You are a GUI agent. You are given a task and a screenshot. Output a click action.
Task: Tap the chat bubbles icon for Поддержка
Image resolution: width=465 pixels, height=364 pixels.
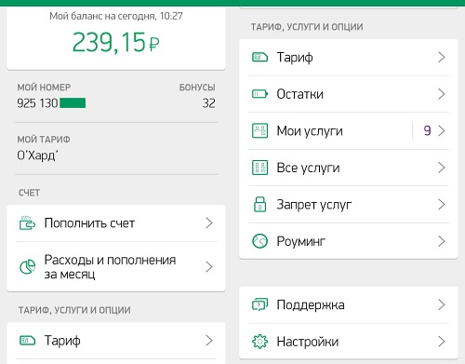tap(259, 304)
